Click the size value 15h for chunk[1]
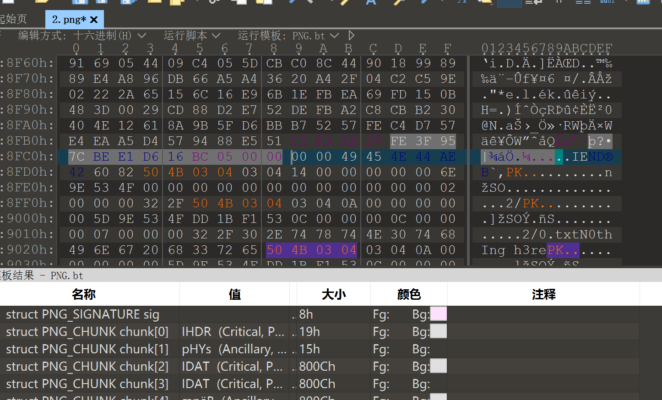 [x=309, y=349]
